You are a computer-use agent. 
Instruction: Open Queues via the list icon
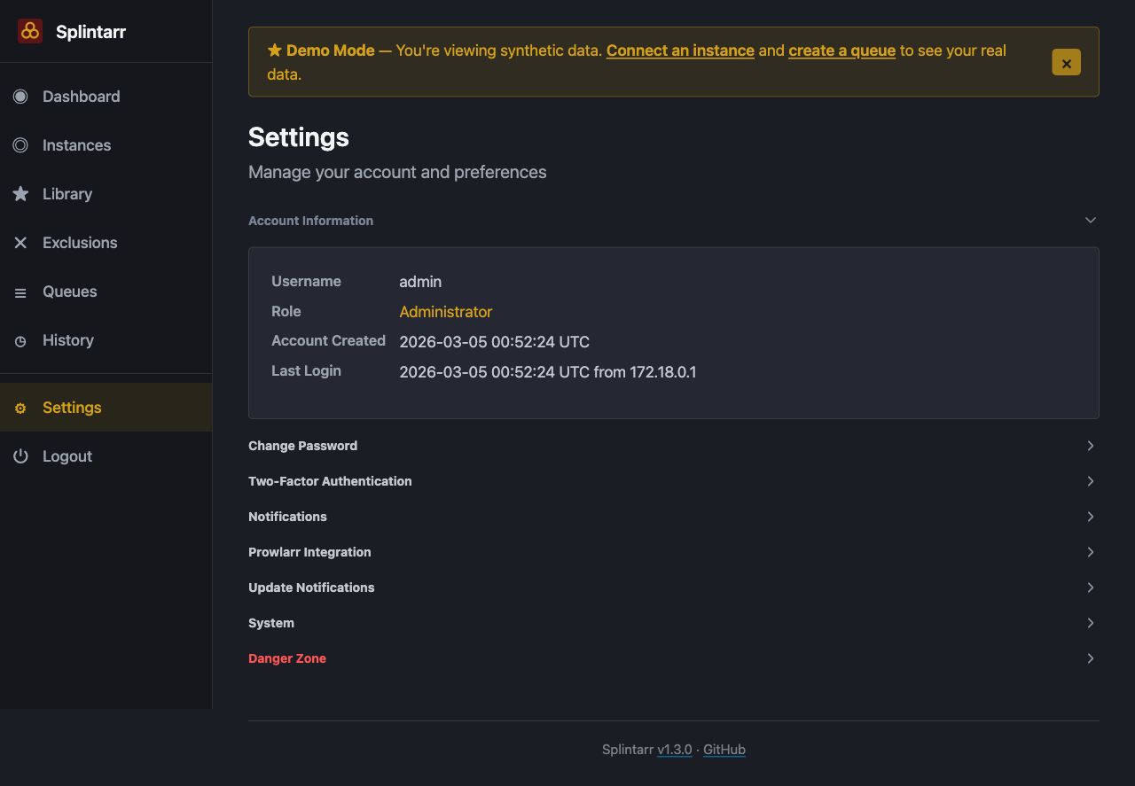(x=20, y=292)
